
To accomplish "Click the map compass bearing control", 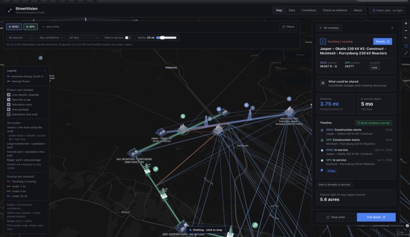I will tap(406, 38).
